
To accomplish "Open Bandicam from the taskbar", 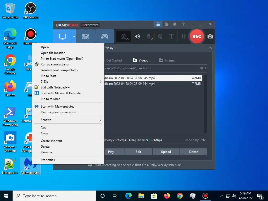I will (205, 196).
